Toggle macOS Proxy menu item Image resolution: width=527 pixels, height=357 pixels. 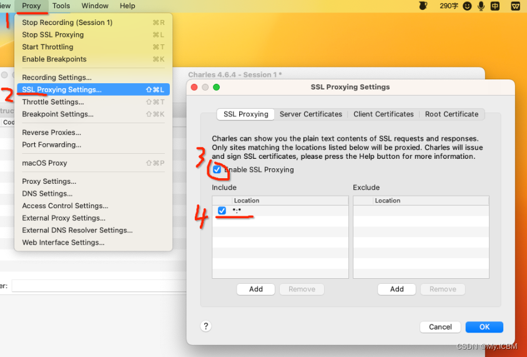(x=93, y=163)
